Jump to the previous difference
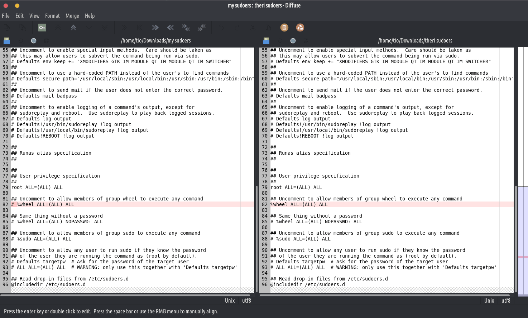528x318 pixels. pos(73,28)
